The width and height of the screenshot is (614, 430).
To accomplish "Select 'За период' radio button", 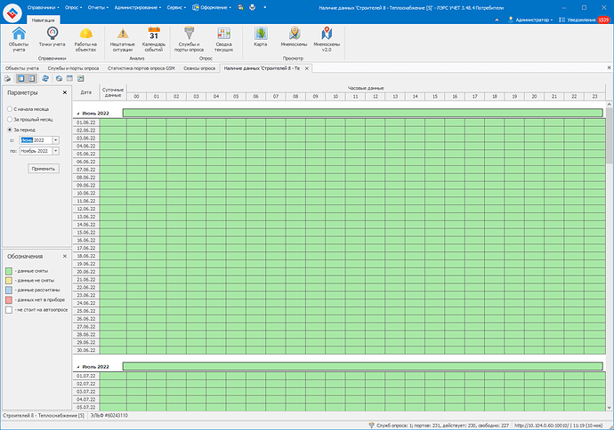I will [x=10, y=130].
